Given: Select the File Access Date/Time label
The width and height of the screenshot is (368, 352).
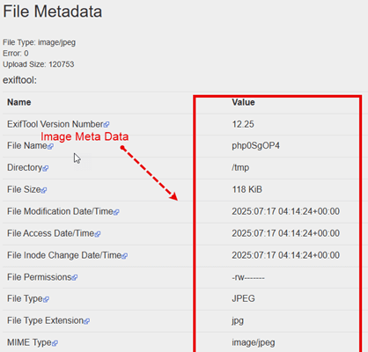Looking at the screenshot, I should coord(51,233).
